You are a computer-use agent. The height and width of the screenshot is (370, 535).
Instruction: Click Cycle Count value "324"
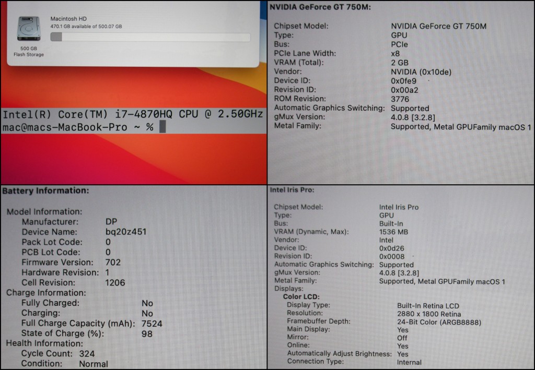87,354
